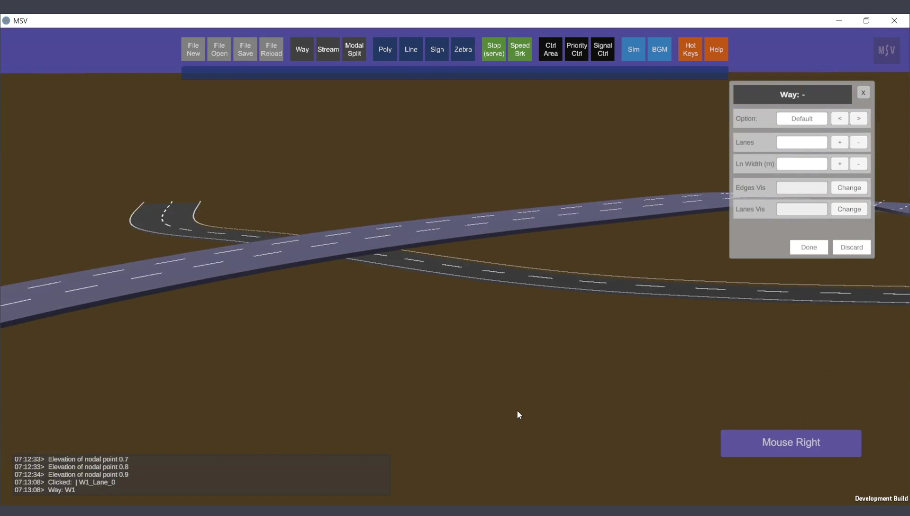Open the Way tool
The image size is (910, 516).
coord(302,49)
